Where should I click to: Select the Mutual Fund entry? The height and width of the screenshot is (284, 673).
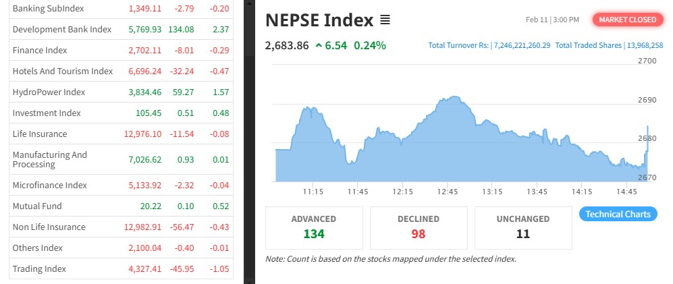[x=37, y=206]
